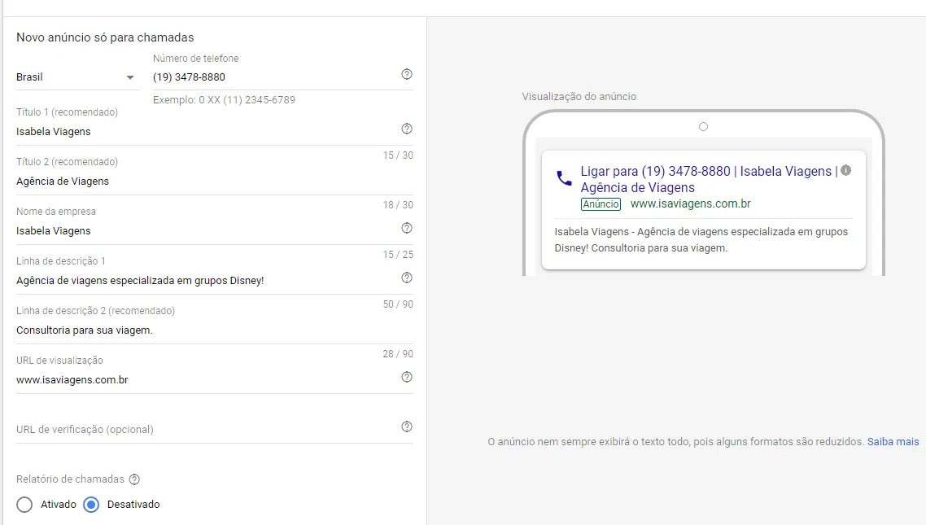Viewport: 926px width, 525px height.
Task: Open help icon for Título 1
Action: (x=407, y=129)
